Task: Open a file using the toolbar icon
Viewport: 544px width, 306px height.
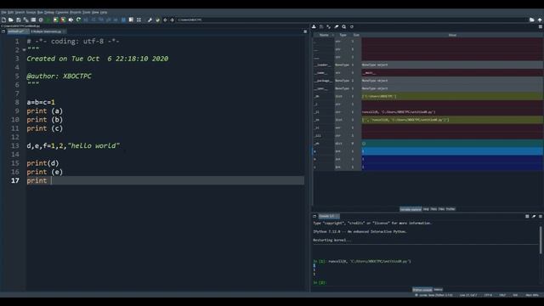Action: coord(11,20)
